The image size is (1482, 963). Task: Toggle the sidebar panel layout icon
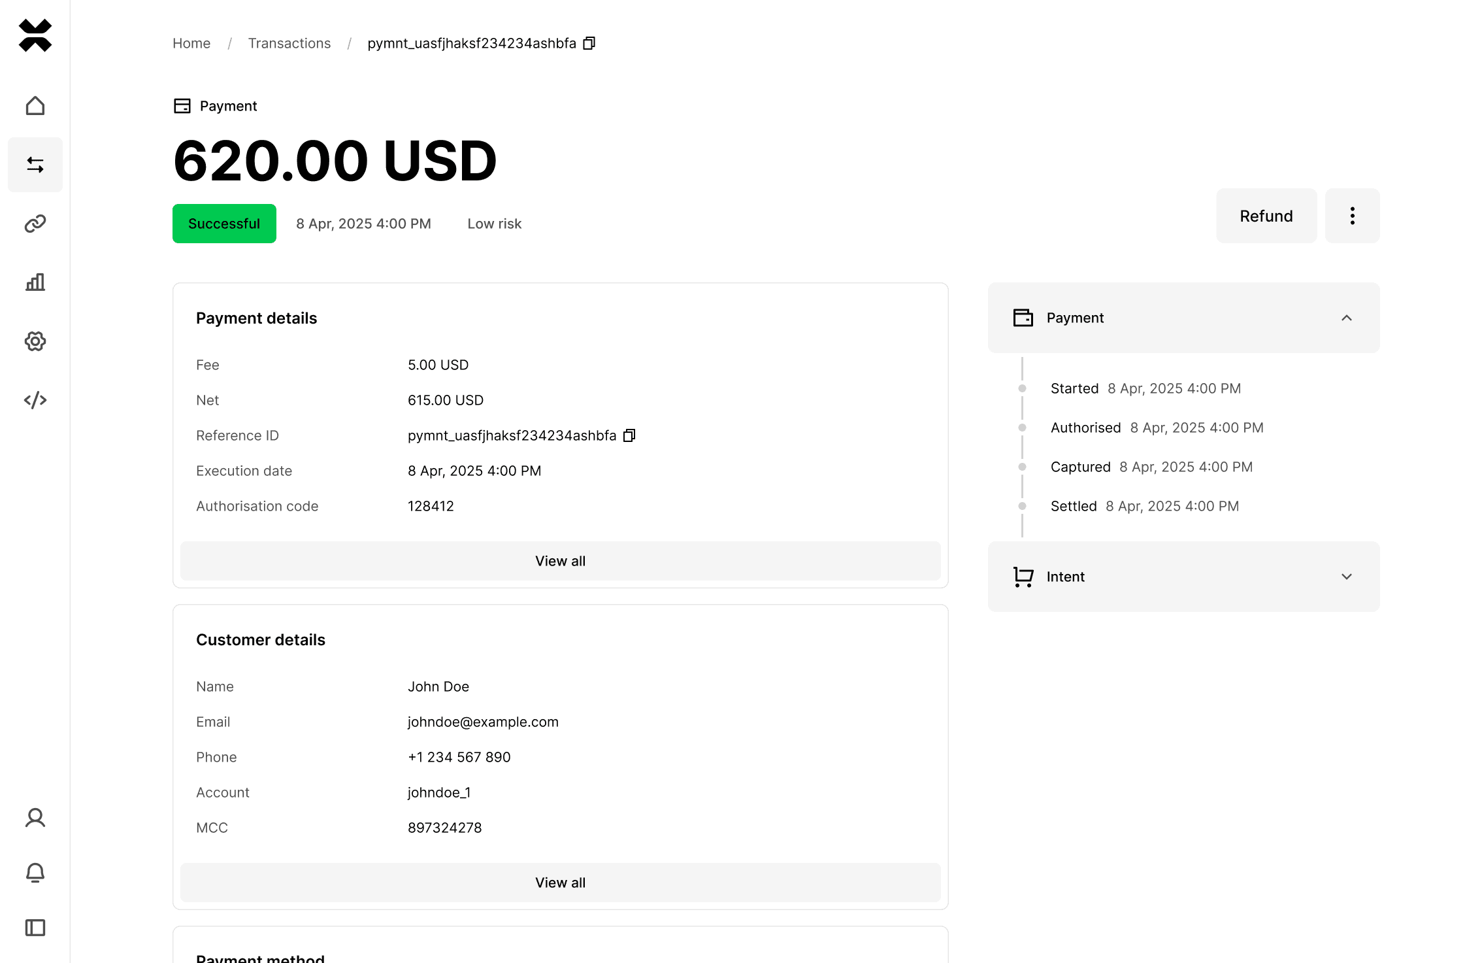[x=35, y=928]
